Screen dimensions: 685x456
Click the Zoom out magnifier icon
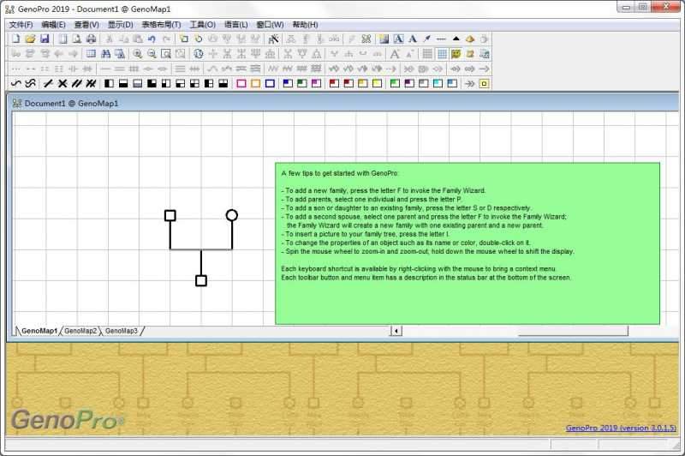(x=152, y=54)
